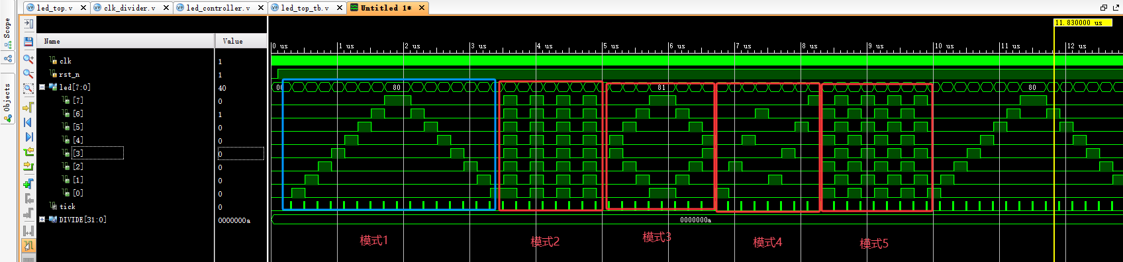
Task: Click the 10 us mark on time ruler
Action: 944,46
